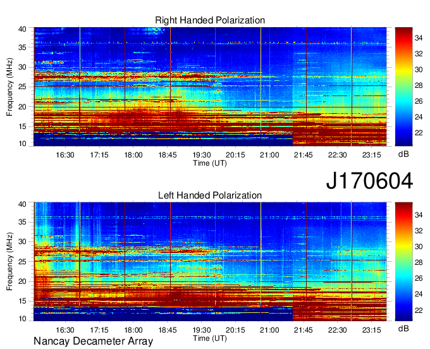This screenshot has height=349, width=430.
Task: Click the 18:45 tick label on bottom plot
Action: click(168, 330)
